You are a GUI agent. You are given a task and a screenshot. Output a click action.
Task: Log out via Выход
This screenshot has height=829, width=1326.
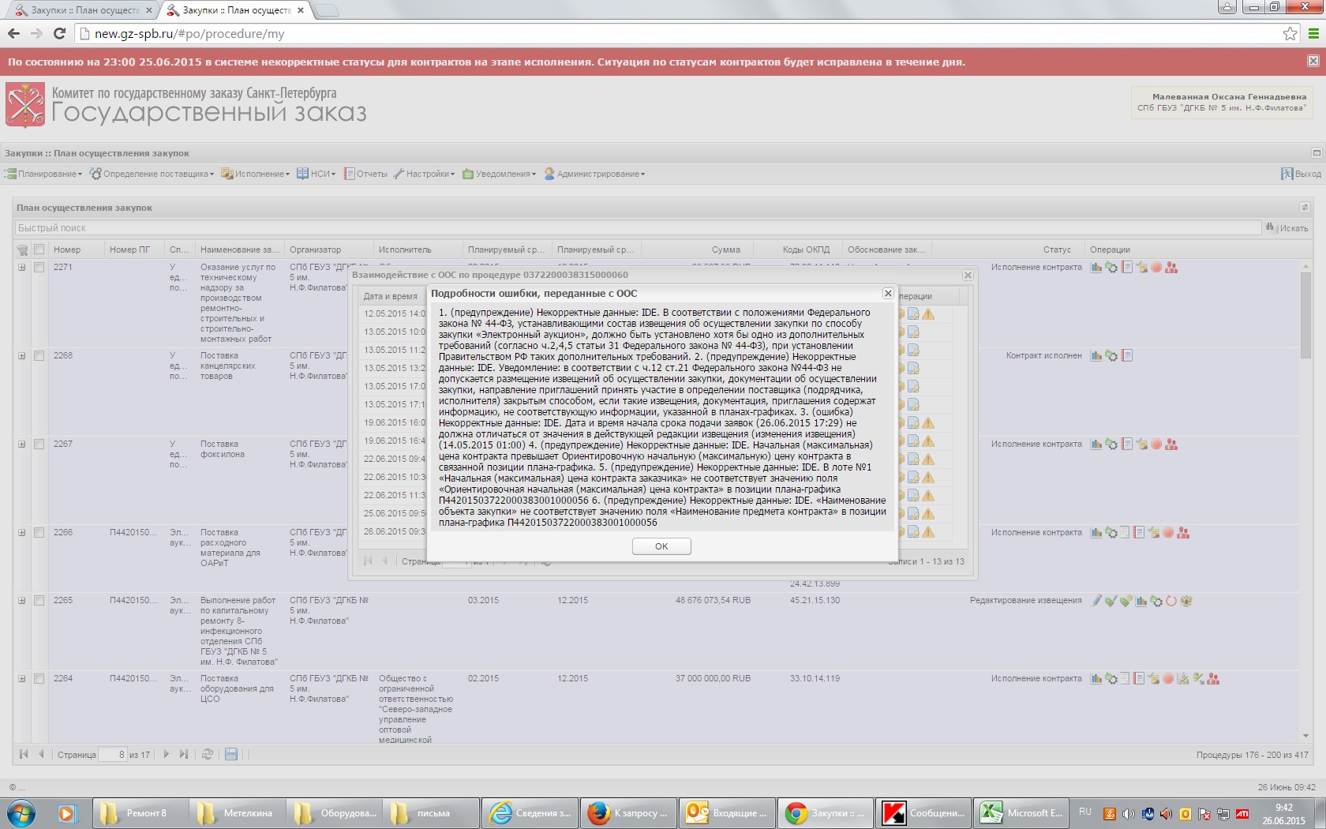click(1301, 174)
